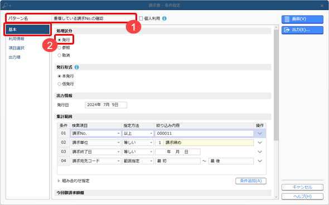Screen dimensions: 329x205
Task: Select the 本発行 radio option
Action: tap(59, 76)
